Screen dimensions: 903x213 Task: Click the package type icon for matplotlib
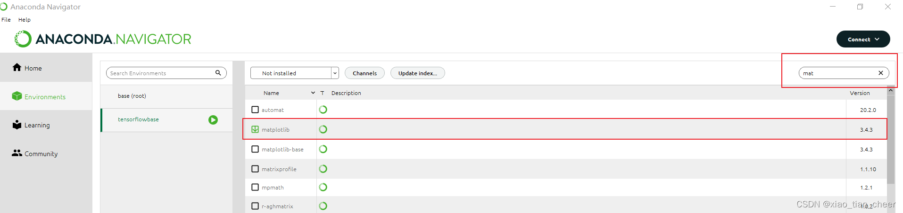click(x=323, y=129)
